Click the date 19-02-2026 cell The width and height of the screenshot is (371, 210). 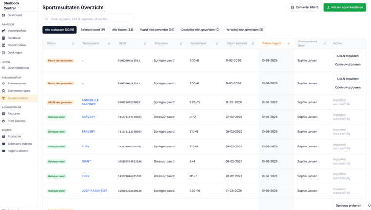coord(233,102)
